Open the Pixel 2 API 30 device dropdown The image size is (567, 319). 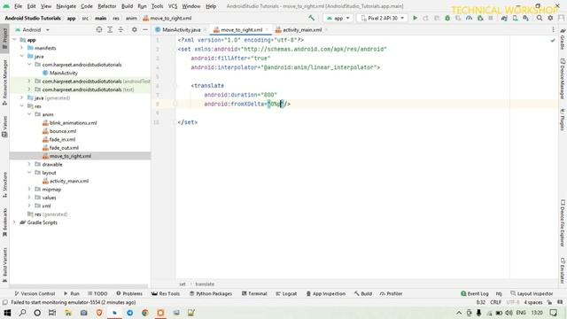(382, 18)
